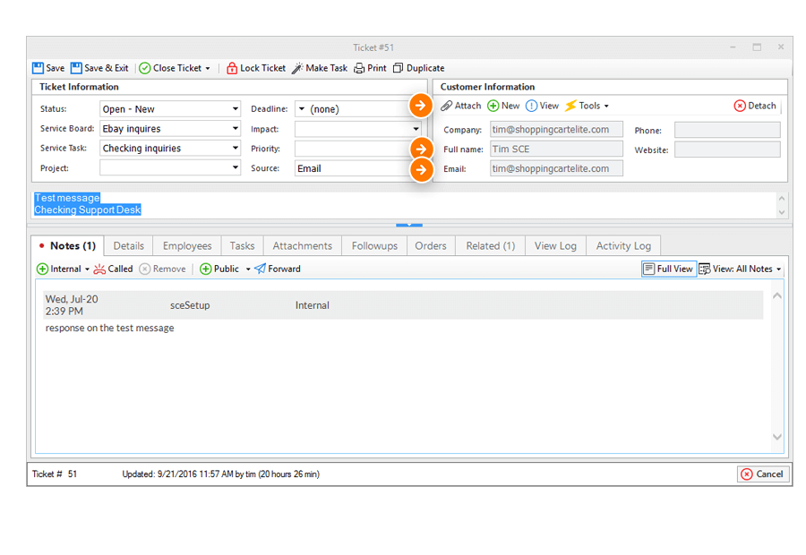This screenshot has width=806, height=555.
Task: Click the Tools lightning icon
Action: pos(570,106)
